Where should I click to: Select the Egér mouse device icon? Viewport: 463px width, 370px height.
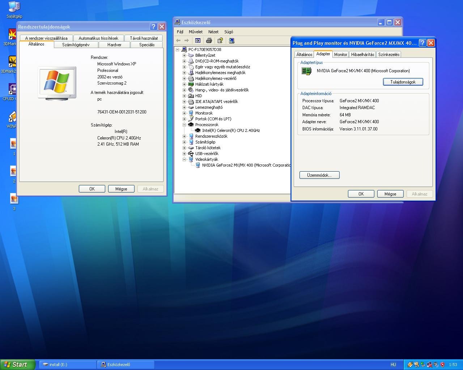191,67
